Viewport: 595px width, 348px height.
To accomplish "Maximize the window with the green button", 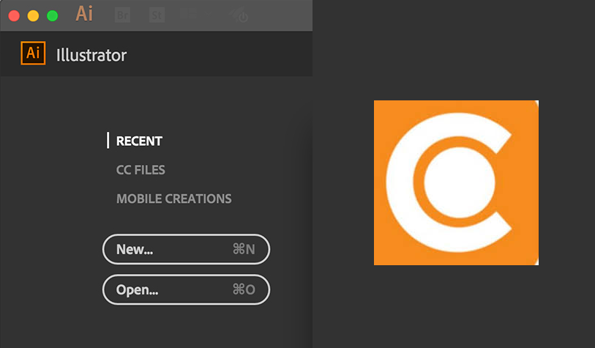I will [53, 16].
